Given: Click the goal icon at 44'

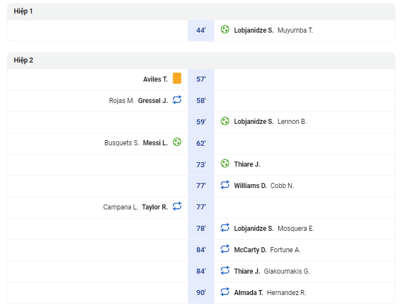Looking at the screenshot, I should coord(224,29).
